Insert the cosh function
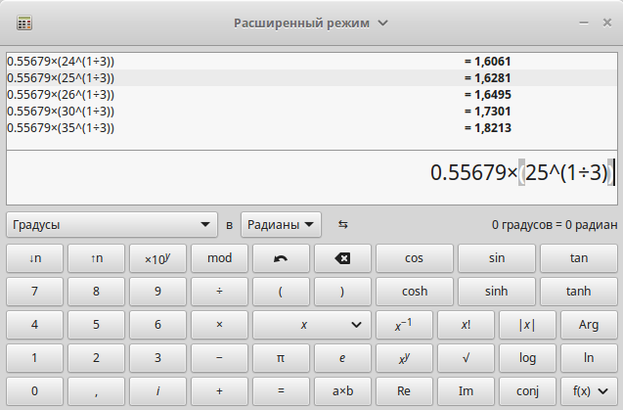The image size is (623, 410). coord(415,292)
